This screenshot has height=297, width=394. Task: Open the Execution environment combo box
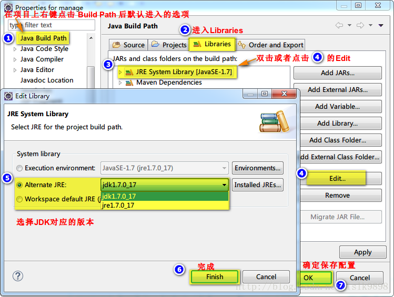point(165,168)
